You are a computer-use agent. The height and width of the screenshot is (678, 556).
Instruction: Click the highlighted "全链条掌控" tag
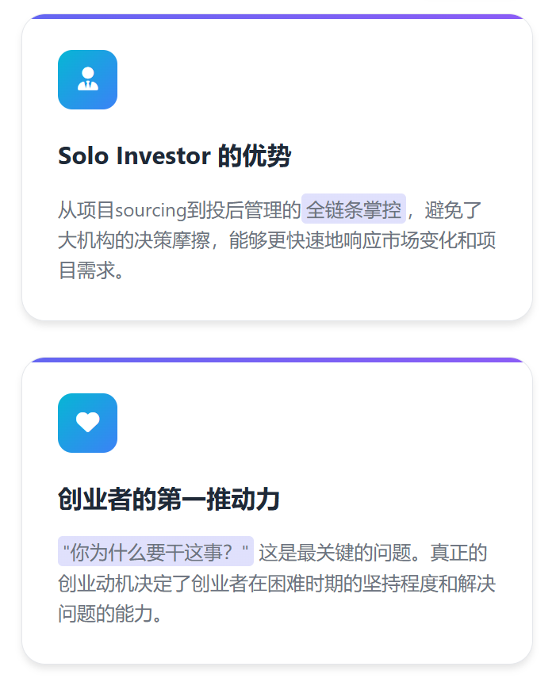[x=354, y=210]
